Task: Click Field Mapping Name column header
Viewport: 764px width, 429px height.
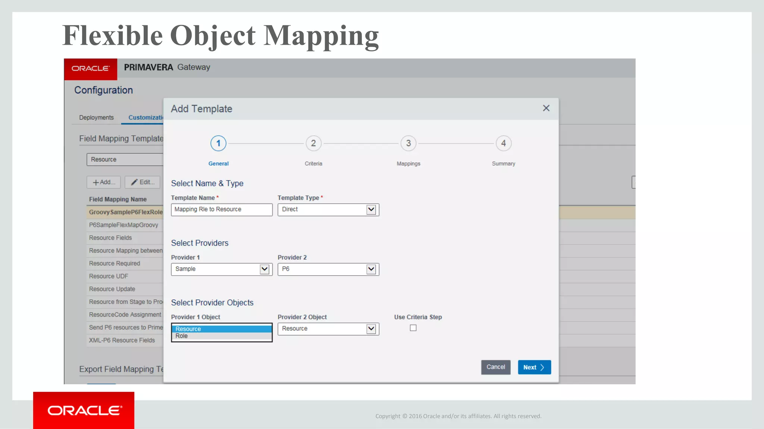Action: (118, 199)
